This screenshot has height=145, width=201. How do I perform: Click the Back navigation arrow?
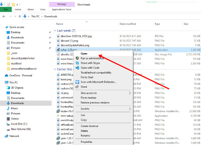pyautogui.click(x=4, y=16)
